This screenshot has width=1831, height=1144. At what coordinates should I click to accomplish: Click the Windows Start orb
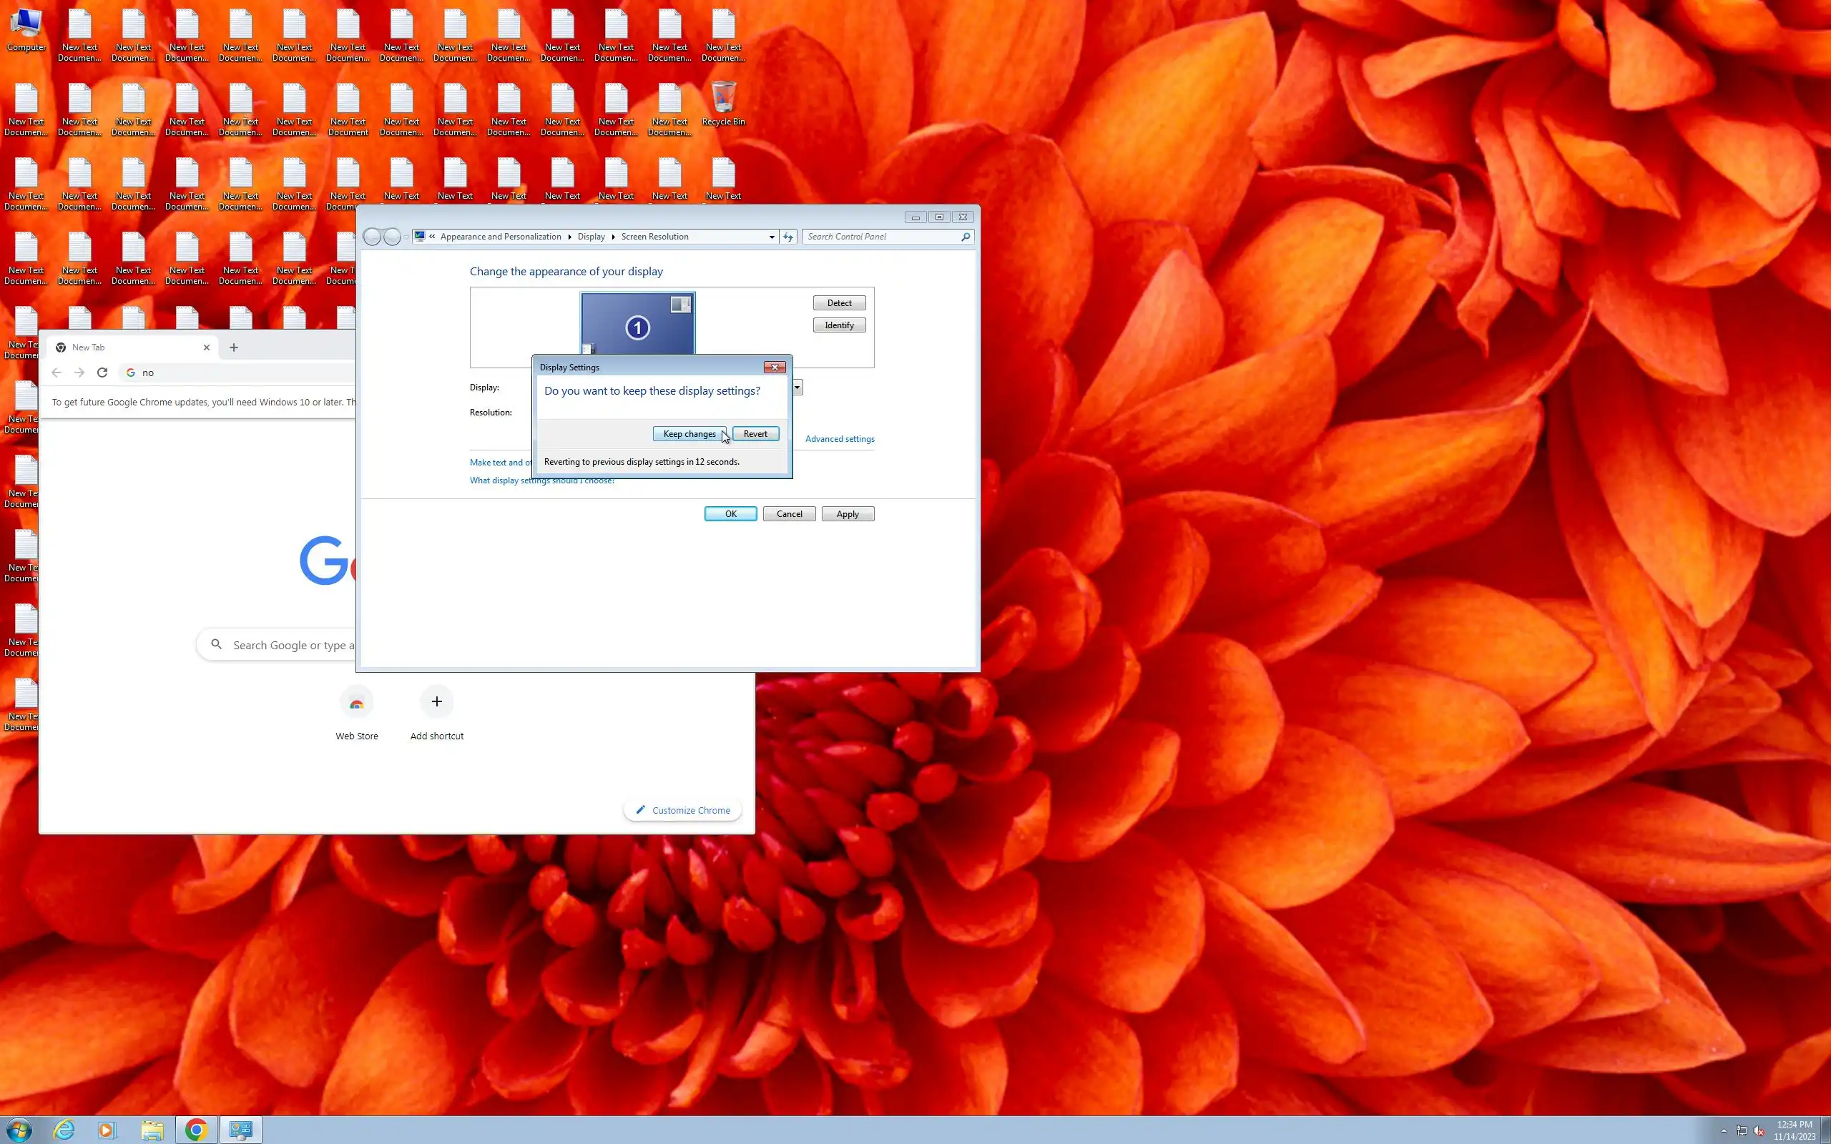[20, 1130]
